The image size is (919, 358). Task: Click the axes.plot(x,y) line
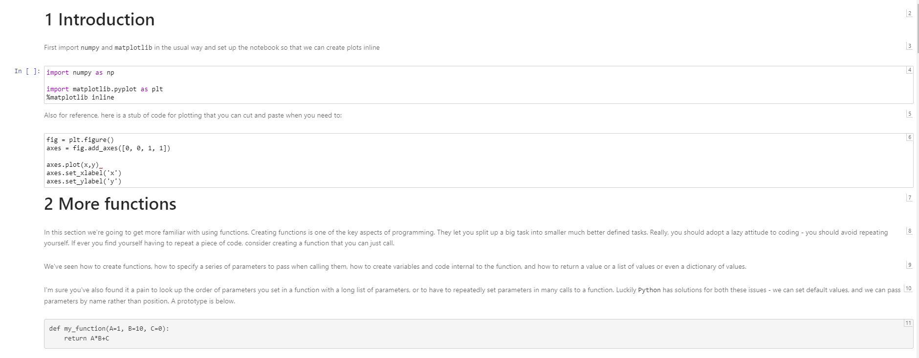tap(72, 165)
